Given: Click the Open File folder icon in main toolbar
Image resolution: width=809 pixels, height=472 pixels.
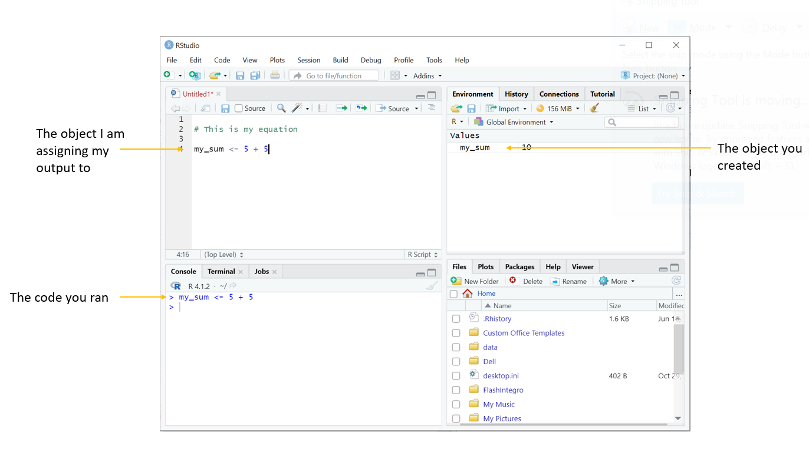Looking at the screenshot, I should 214,75.
